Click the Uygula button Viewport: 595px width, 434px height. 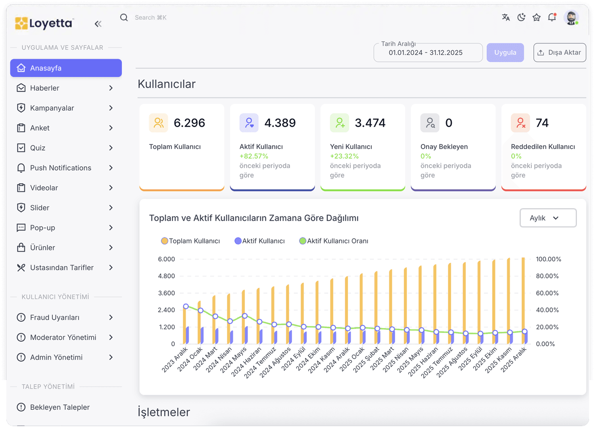pyautogui.click(x=505, y=52)
